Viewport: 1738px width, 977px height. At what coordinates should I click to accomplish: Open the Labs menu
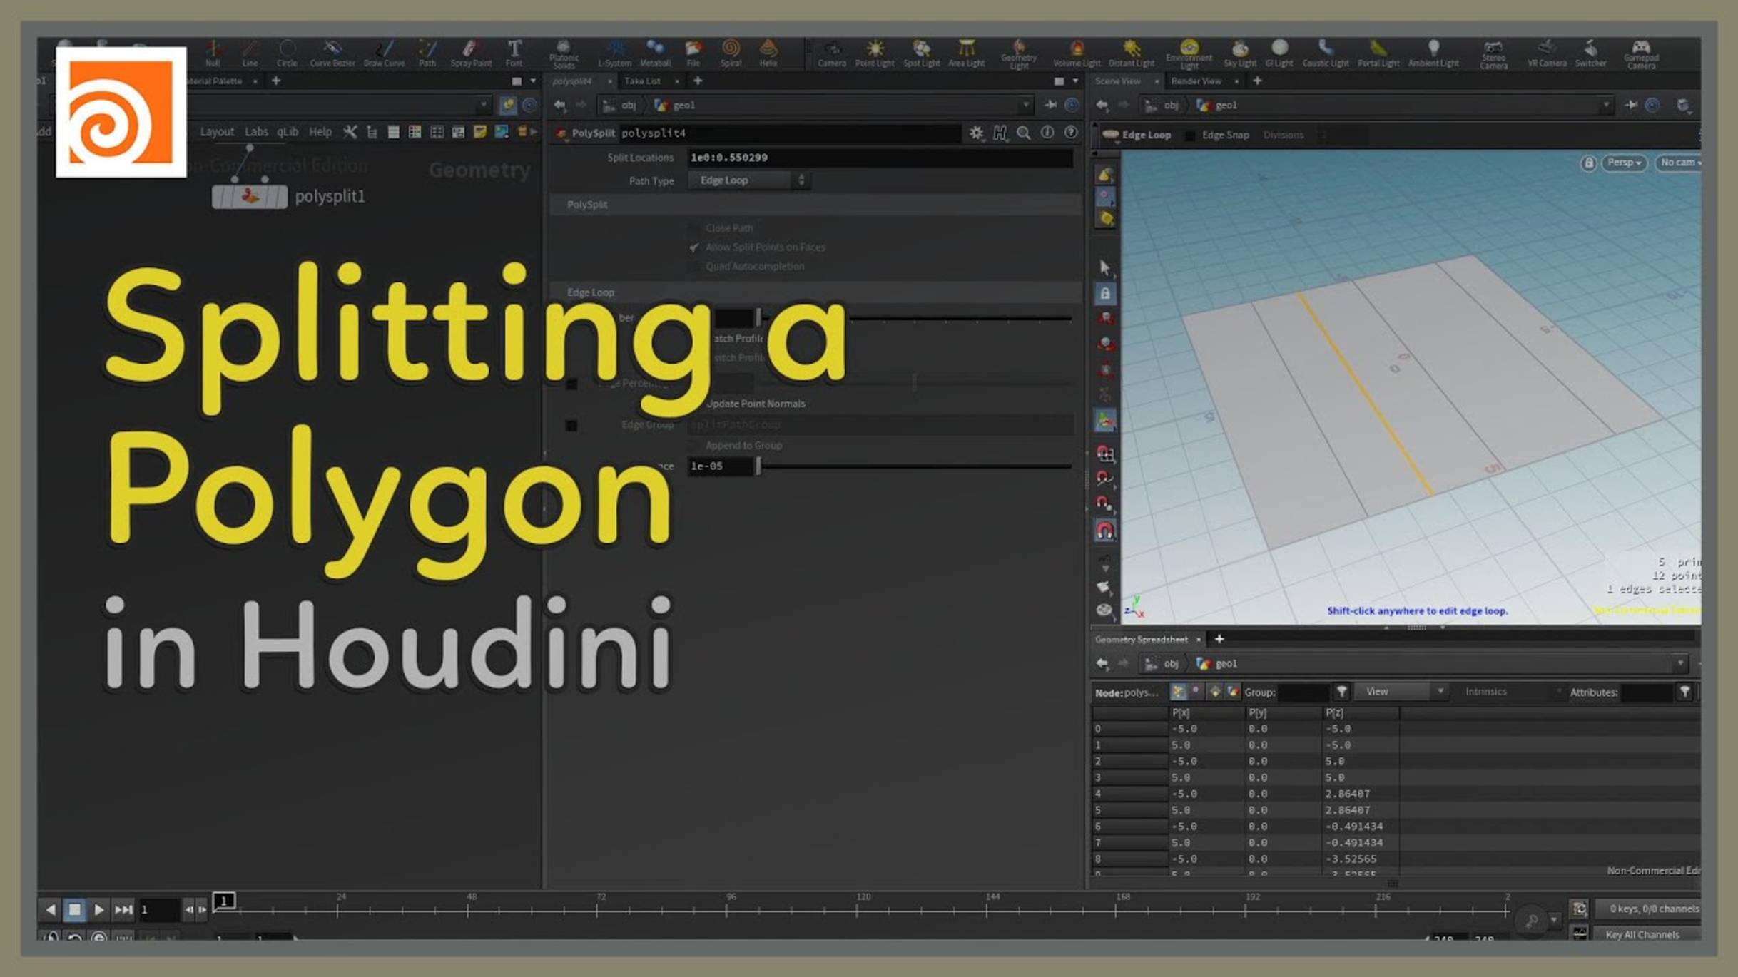(258, 131)
